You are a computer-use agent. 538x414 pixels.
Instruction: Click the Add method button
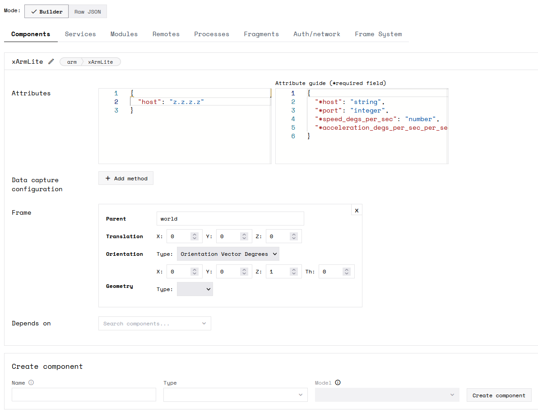click(x=126, y=179)
